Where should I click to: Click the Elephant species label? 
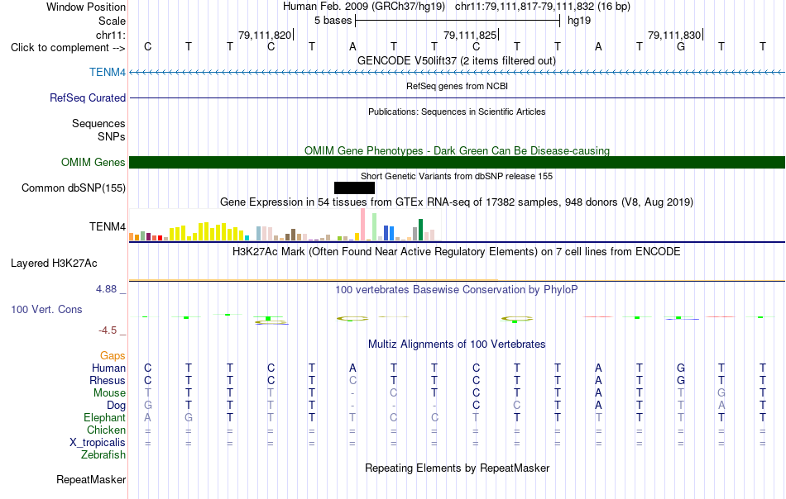click(105, 417)
